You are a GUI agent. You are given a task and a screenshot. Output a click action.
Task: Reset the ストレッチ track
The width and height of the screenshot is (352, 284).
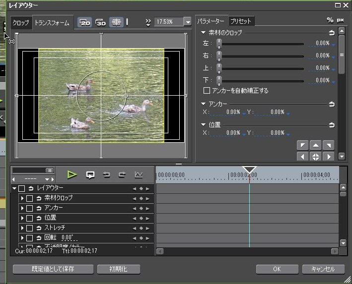click(39, 228)
